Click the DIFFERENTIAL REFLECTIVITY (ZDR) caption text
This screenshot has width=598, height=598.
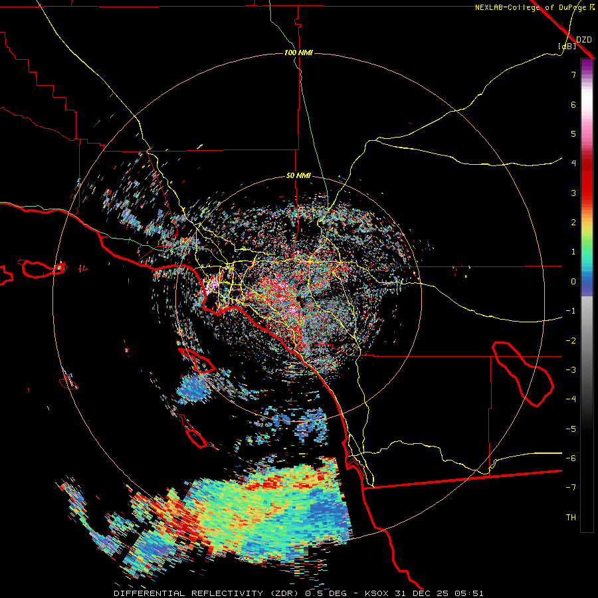(x=207, y=593)
